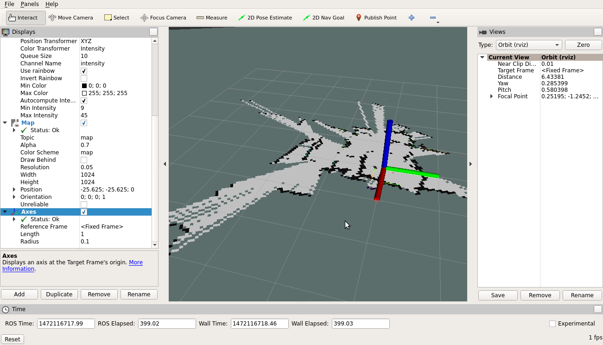Click the Map display grid icon

(x=15, y=123)
